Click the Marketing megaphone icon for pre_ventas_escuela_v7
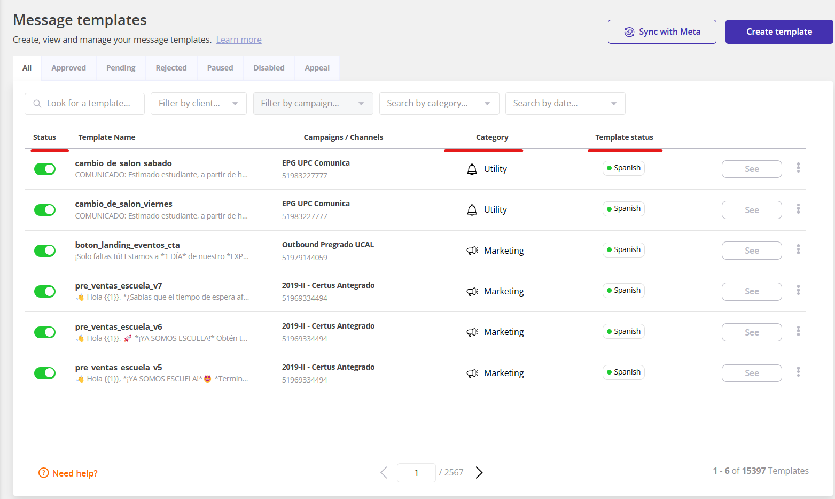The width and height of the screenshot is (835, 499). click(472, 292)
